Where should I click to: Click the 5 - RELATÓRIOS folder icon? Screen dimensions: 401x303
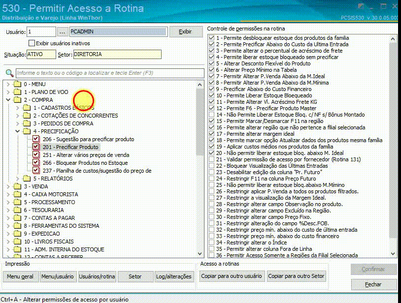point(27,179)
